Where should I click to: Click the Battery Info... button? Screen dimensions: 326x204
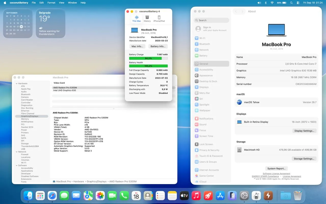[x=158, y=46]
